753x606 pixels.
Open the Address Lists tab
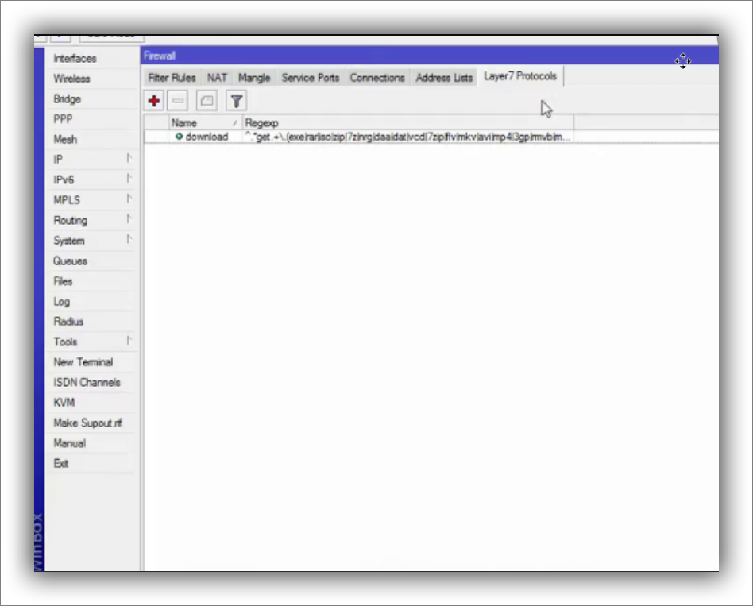[x=444, y=78]
